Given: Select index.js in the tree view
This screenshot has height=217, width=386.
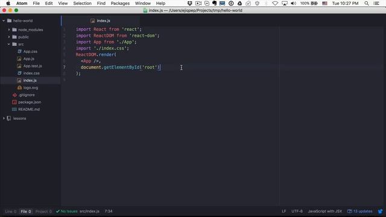Looking at the screenshot, I should coord(30,80).
